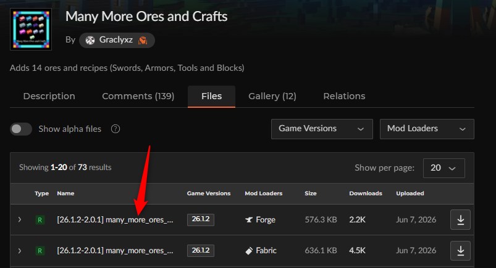Click the Type column header
This screenshot has height=268, width=496.
tap(42, 193)
